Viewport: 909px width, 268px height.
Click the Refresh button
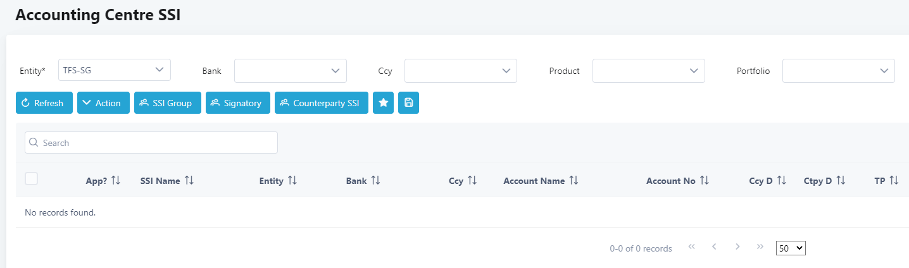[44, 103]
